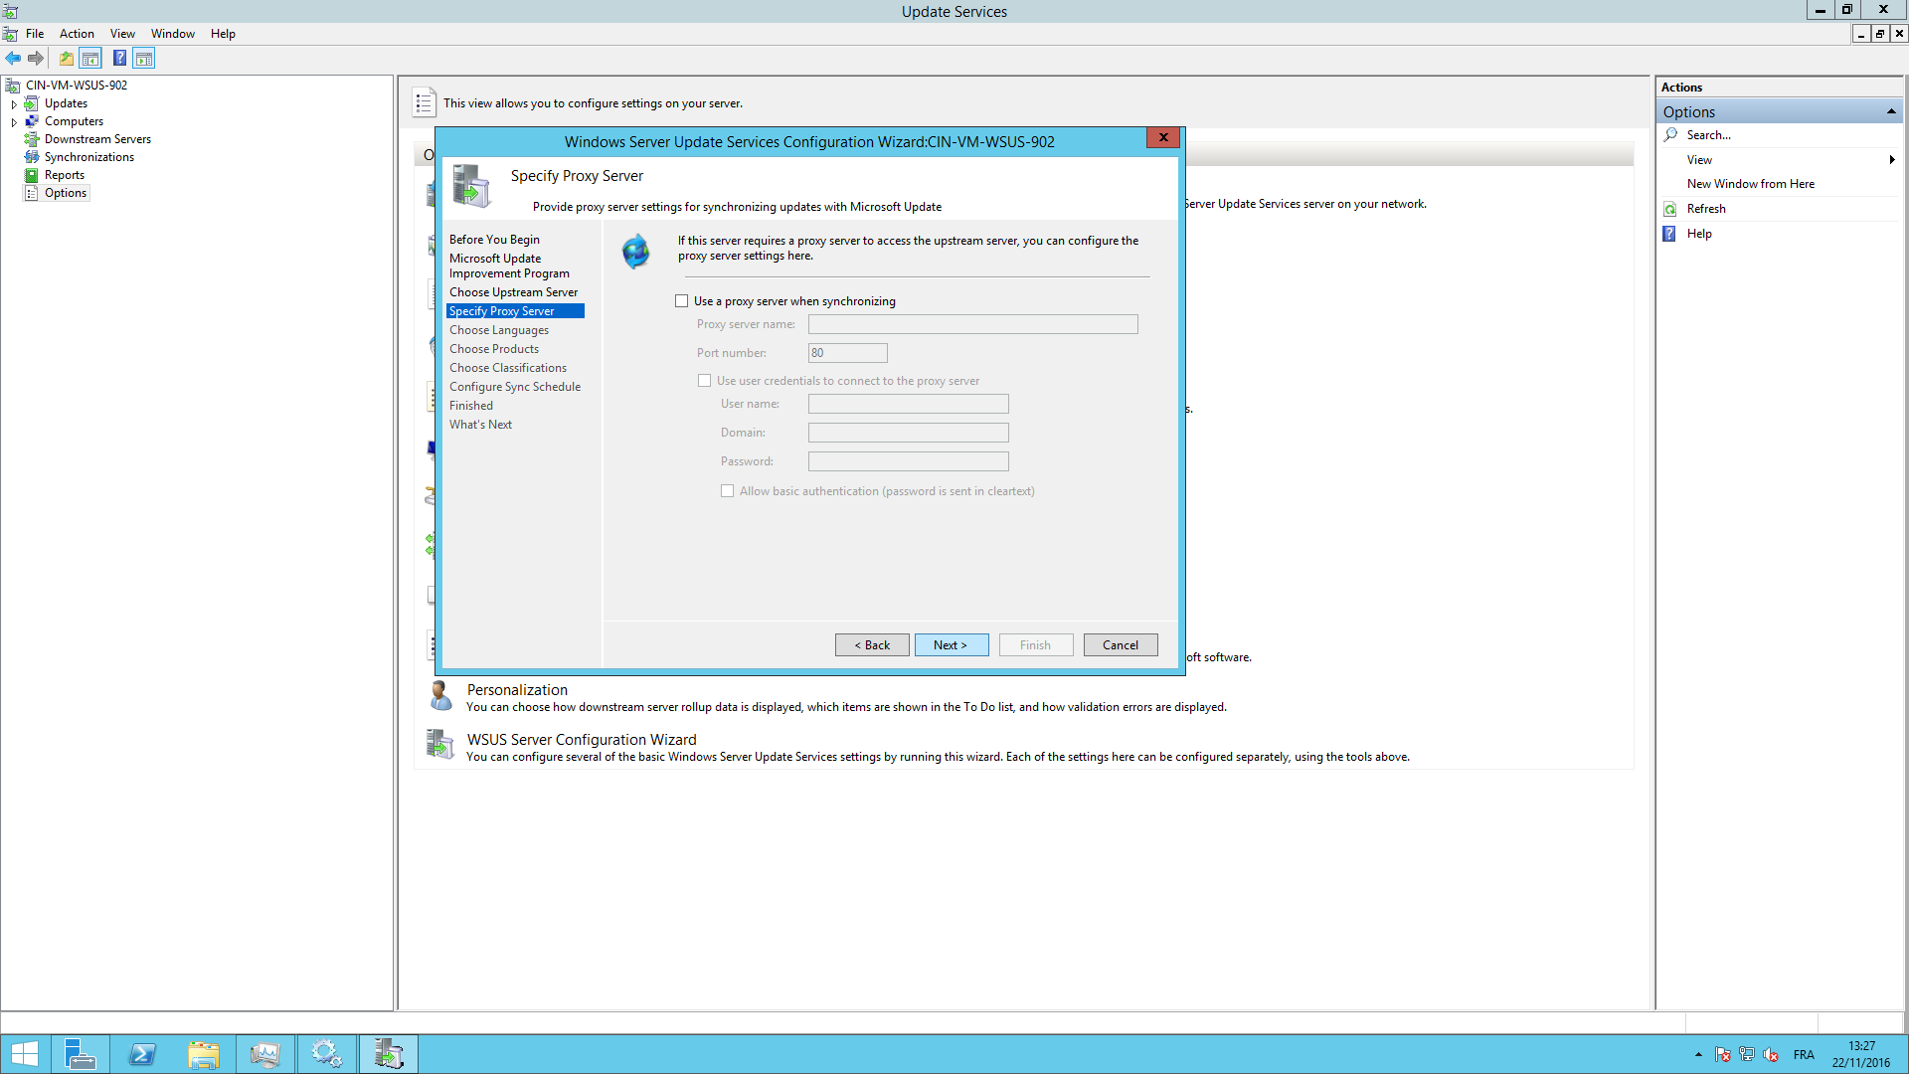Open PowerShell from taskbar
Image resolution: width=1909 pixels, height=1074 pixels.
click(x=142, y=1054)
